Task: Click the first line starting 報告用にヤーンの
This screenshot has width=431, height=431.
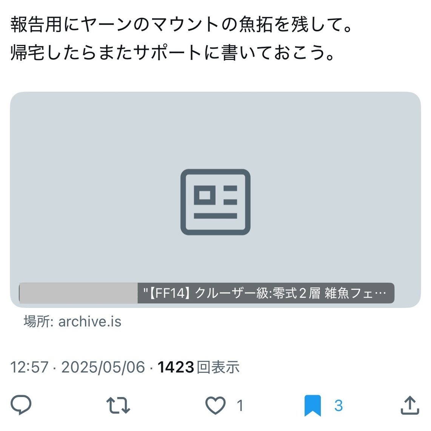Action: point(182,25)
